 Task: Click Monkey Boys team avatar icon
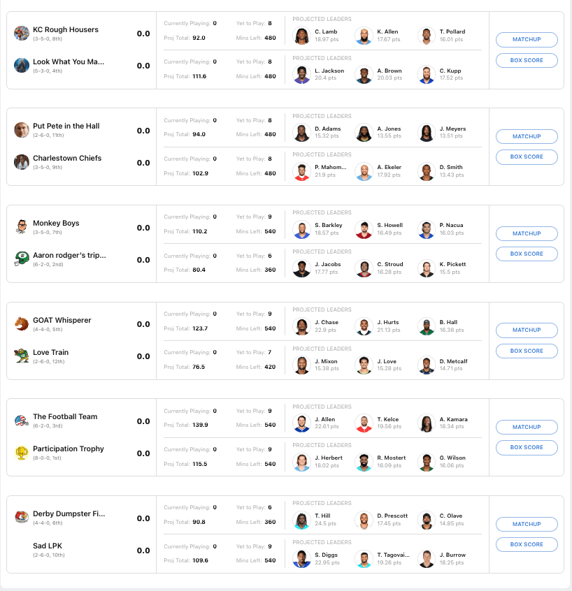[x=22, y=226]
